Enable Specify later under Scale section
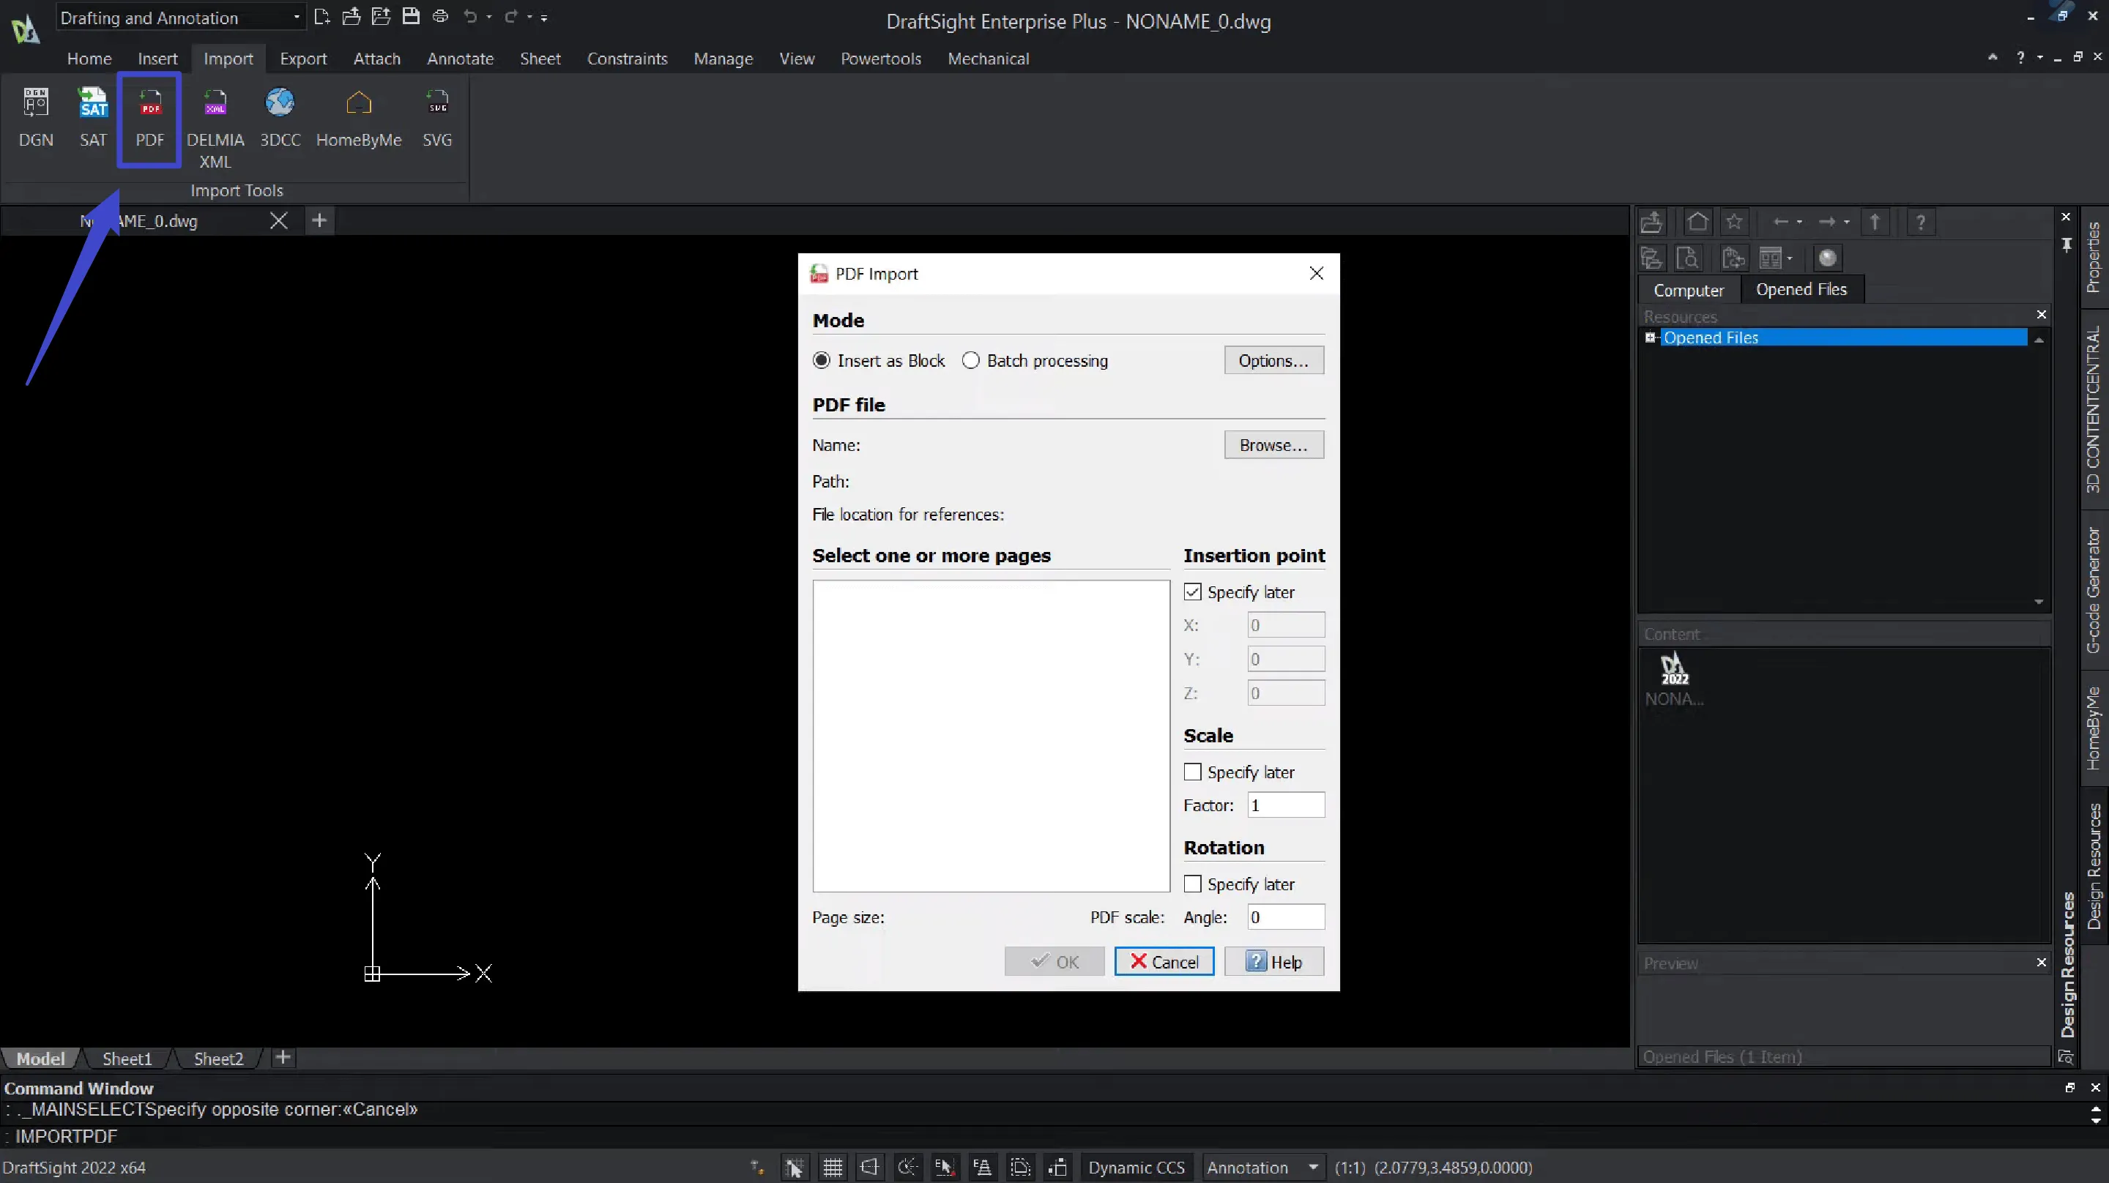This screenshot has width=2109, height=1183. coord(1192,772)
